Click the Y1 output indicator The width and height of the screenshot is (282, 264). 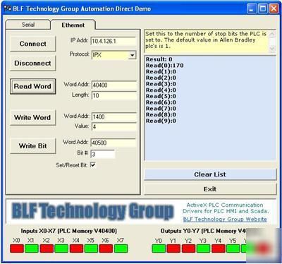173,248
